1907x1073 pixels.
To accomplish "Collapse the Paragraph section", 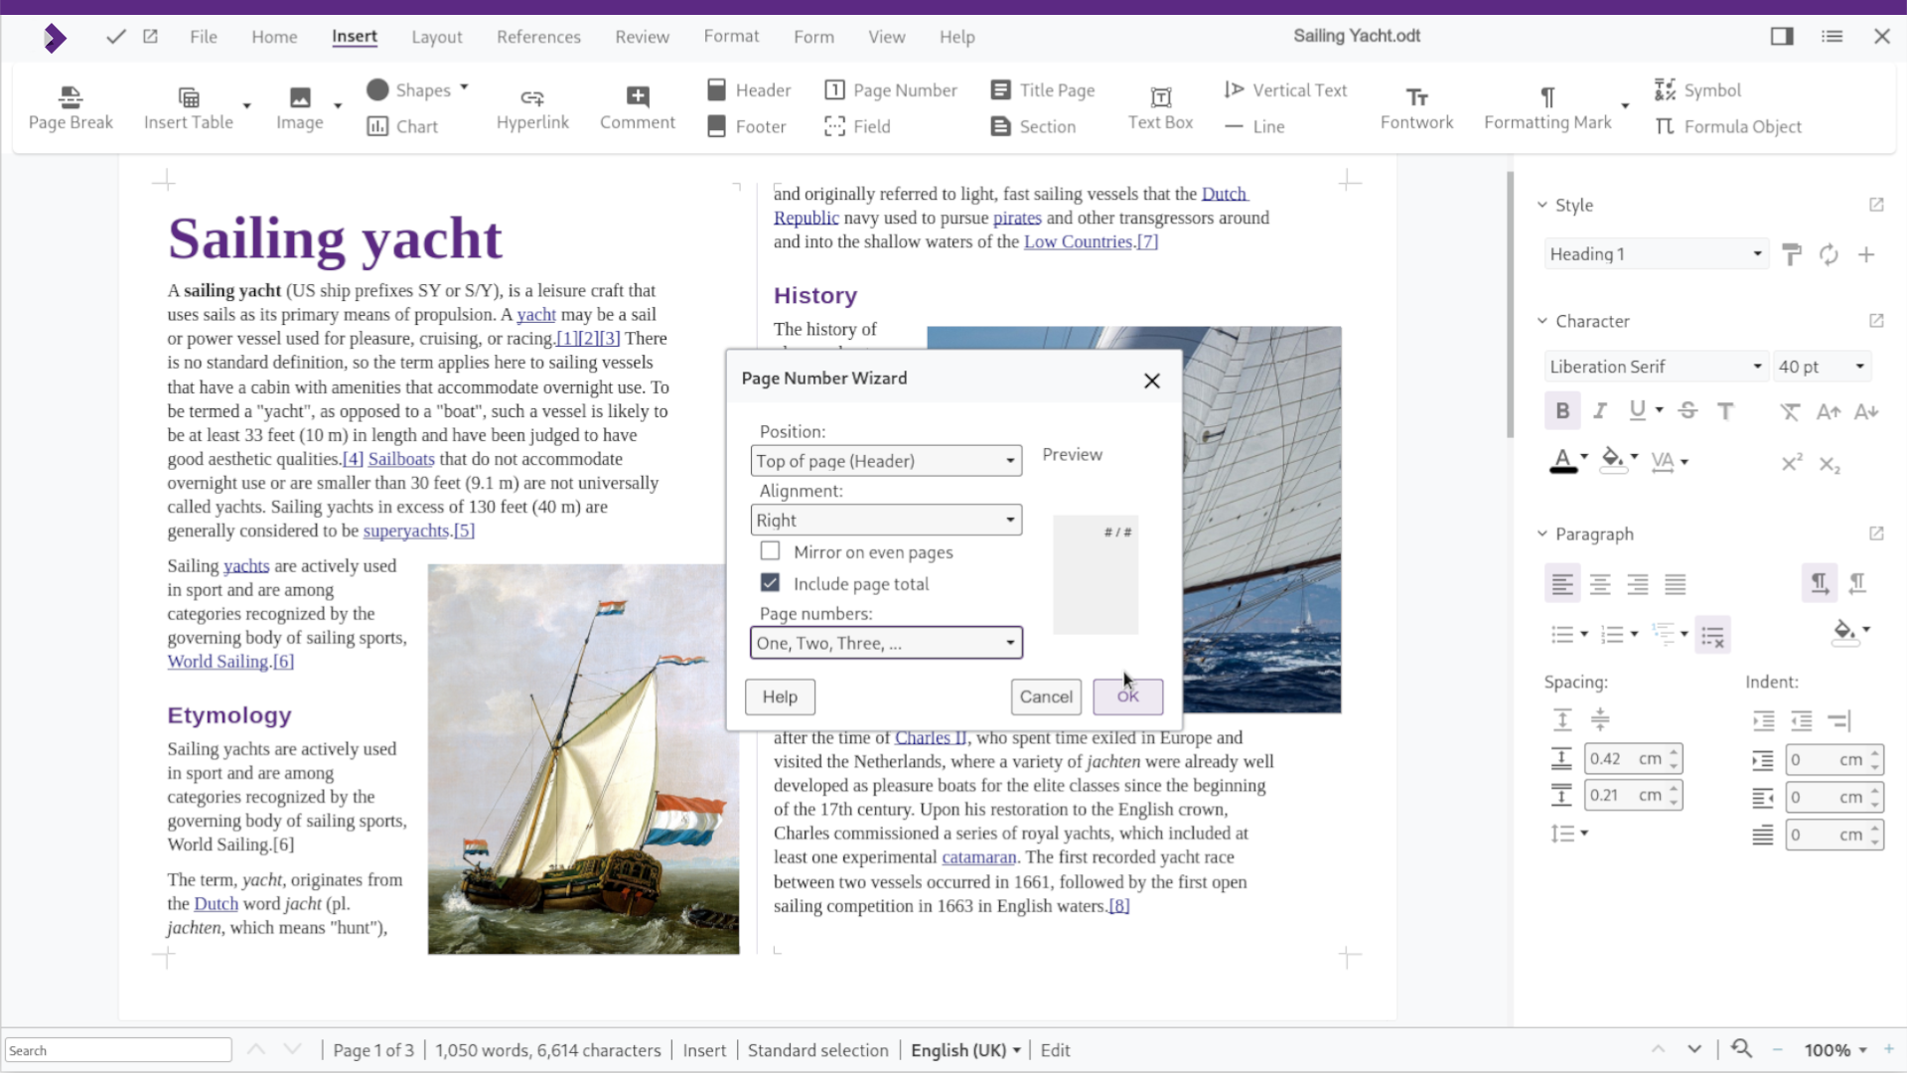I will point(1542,534).
